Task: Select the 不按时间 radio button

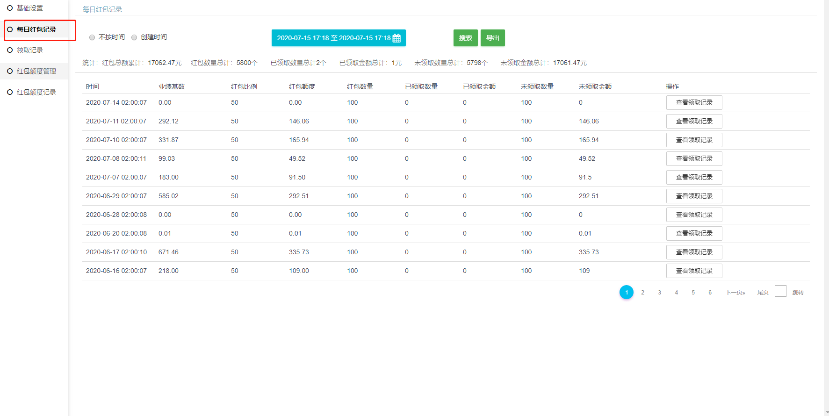Action: click(x=92, y=37)
